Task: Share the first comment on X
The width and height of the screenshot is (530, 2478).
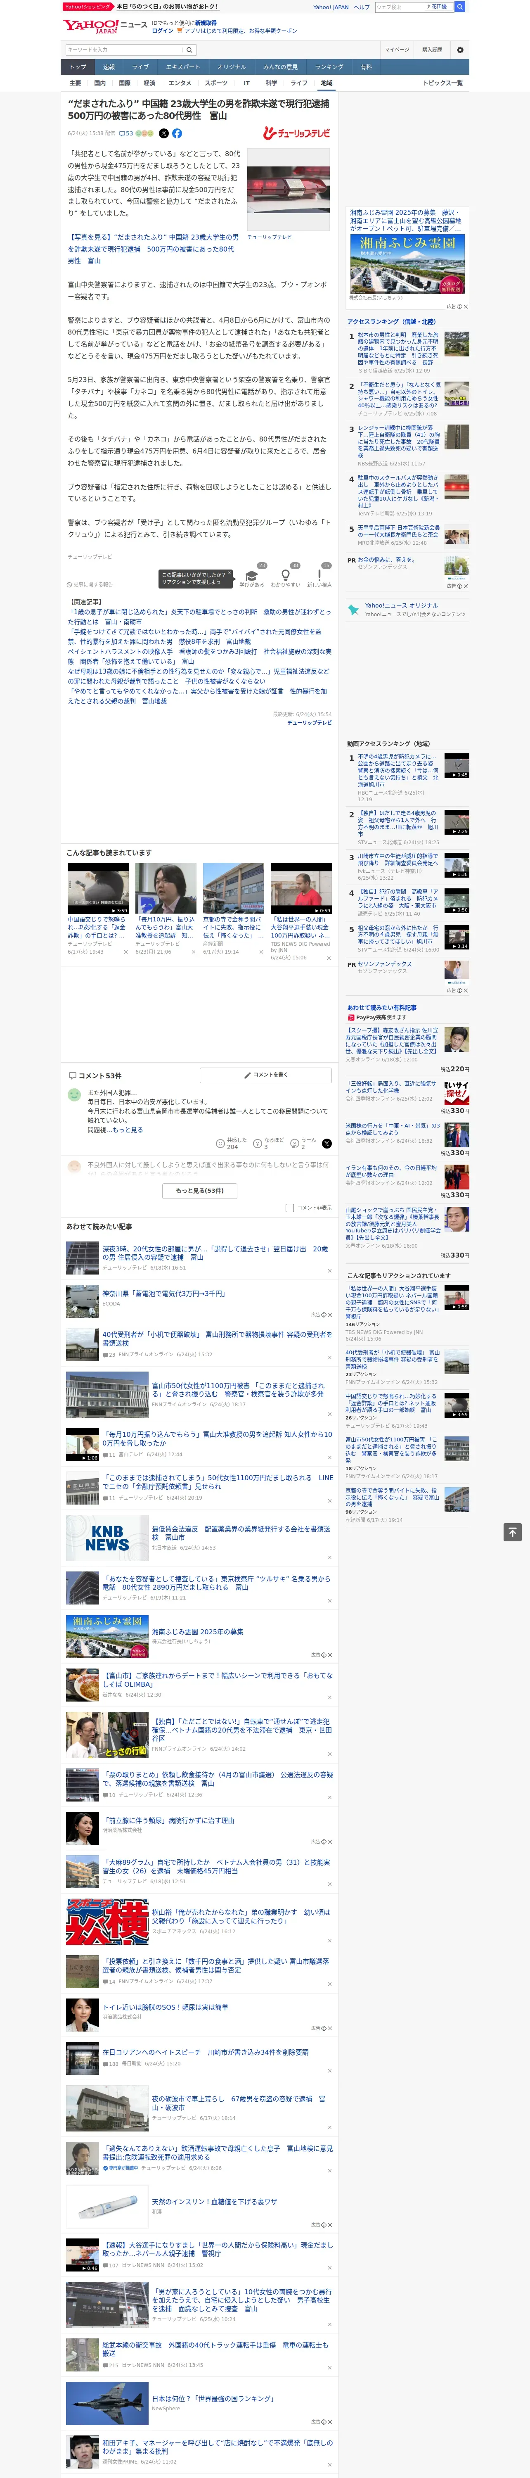Action: coord(327,1144)
